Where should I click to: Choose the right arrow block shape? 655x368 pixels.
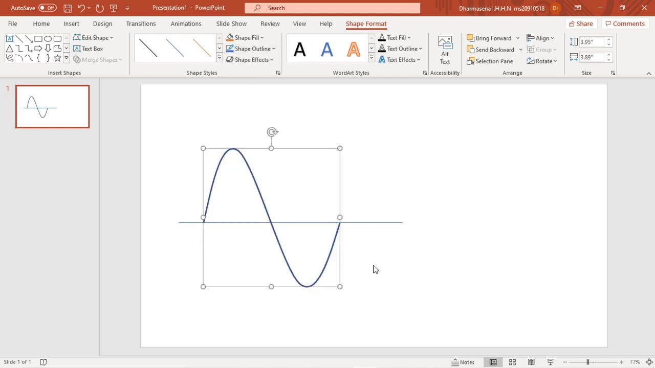38,49
